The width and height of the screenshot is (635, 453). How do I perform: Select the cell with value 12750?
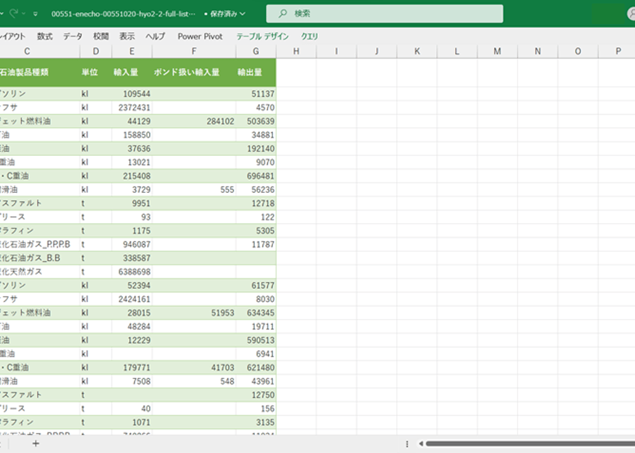click(x=256, y=395)
